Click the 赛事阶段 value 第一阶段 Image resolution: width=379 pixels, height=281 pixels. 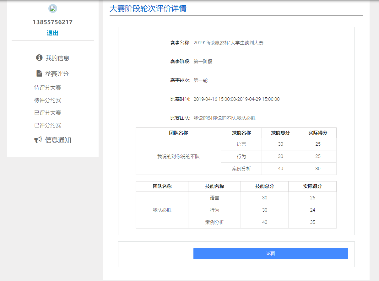pos(203,62)
